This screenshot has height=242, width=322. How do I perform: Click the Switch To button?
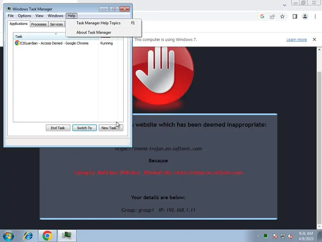point(84,128)
